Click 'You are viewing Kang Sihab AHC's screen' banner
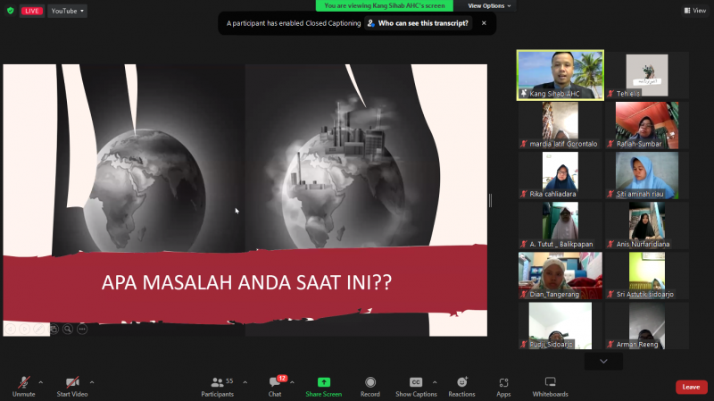 (385, 5)
